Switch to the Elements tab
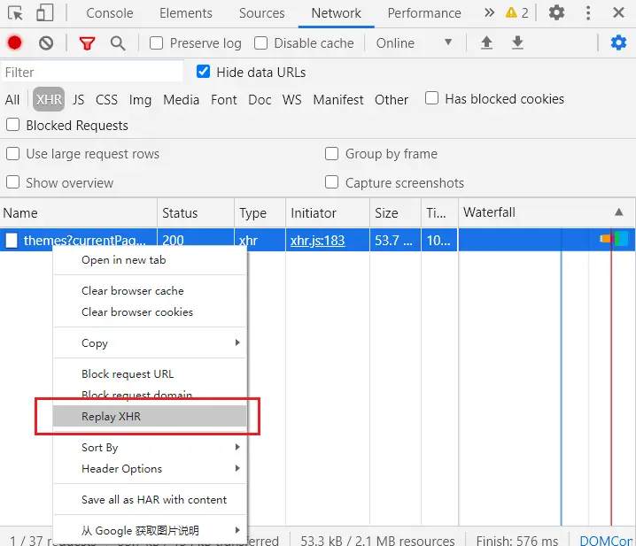 (x=186, y=13)
